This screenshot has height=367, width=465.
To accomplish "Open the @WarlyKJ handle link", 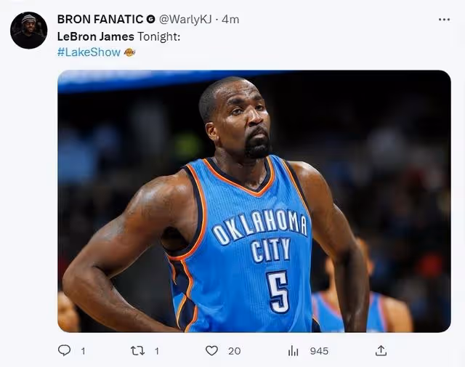I will (185, 20).
